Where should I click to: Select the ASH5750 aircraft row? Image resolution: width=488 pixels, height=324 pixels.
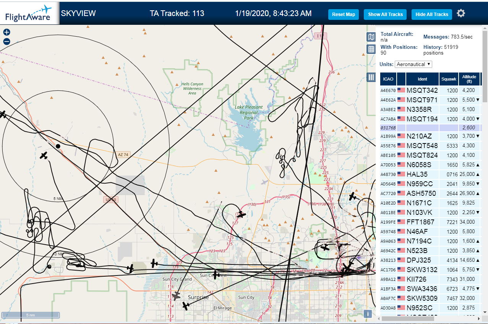click(x=431, y=193)
